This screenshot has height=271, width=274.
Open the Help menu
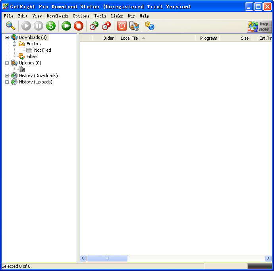[144, 16]
